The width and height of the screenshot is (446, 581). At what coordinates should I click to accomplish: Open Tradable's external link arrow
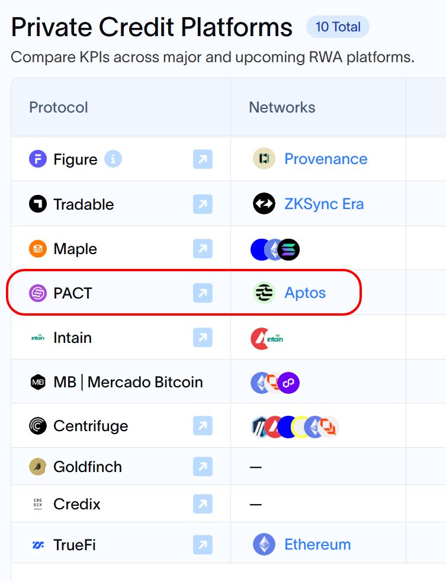click(x=203, y=204)
